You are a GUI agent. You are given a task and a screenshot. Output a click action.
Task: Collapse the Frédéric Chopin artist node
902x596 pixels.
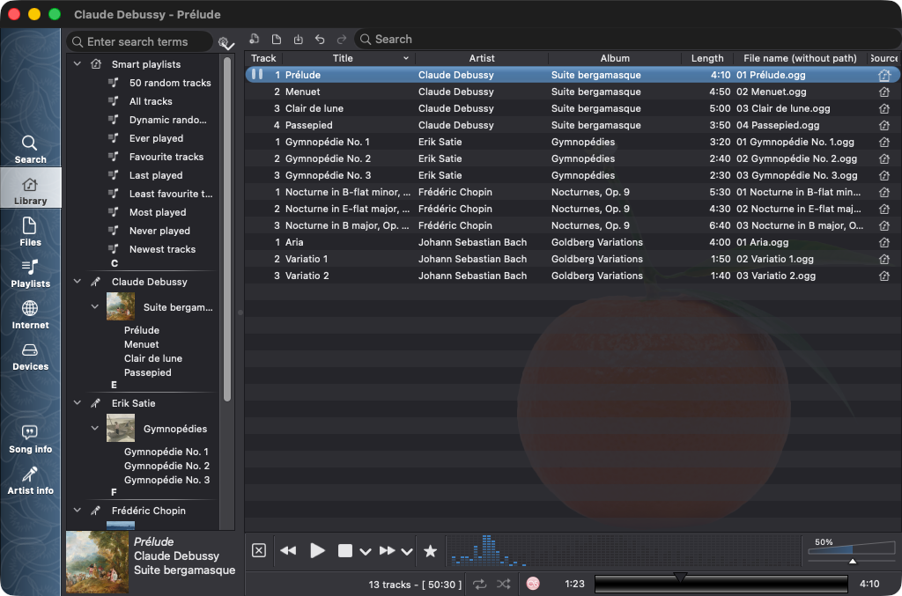(x=78, y=510)
